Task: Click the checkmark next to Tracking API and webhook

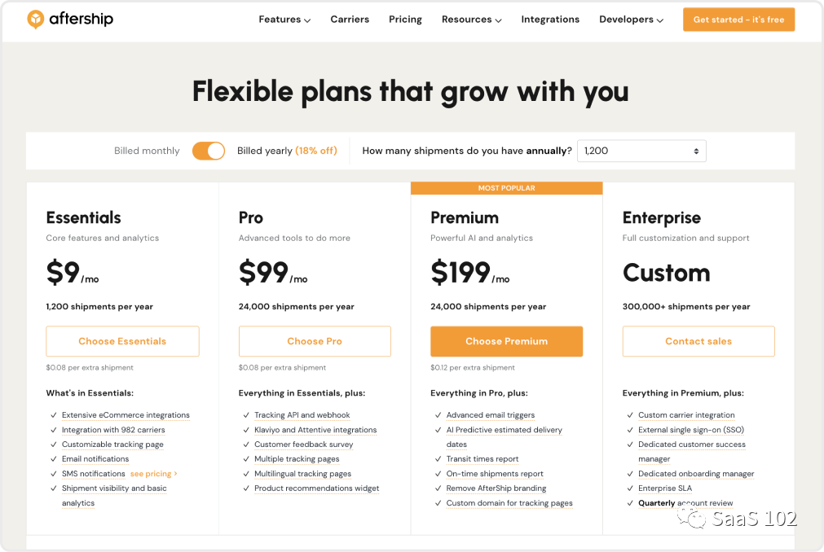Action: [245, 415]
